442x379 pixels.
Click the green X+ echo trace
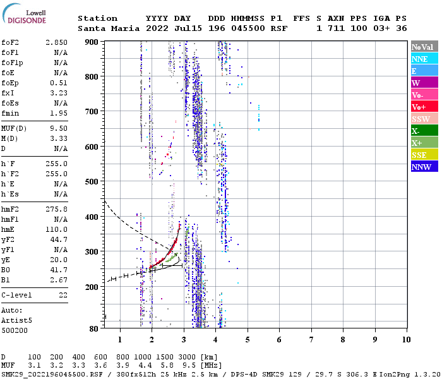tap(172, 258)
